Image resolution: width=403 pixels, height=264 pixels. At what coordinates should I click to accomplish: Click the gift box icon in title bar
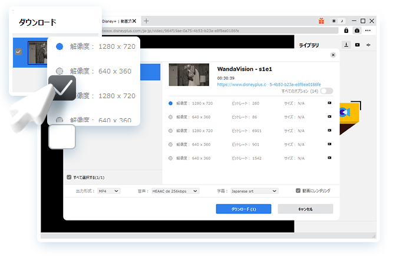coord(321,21)
